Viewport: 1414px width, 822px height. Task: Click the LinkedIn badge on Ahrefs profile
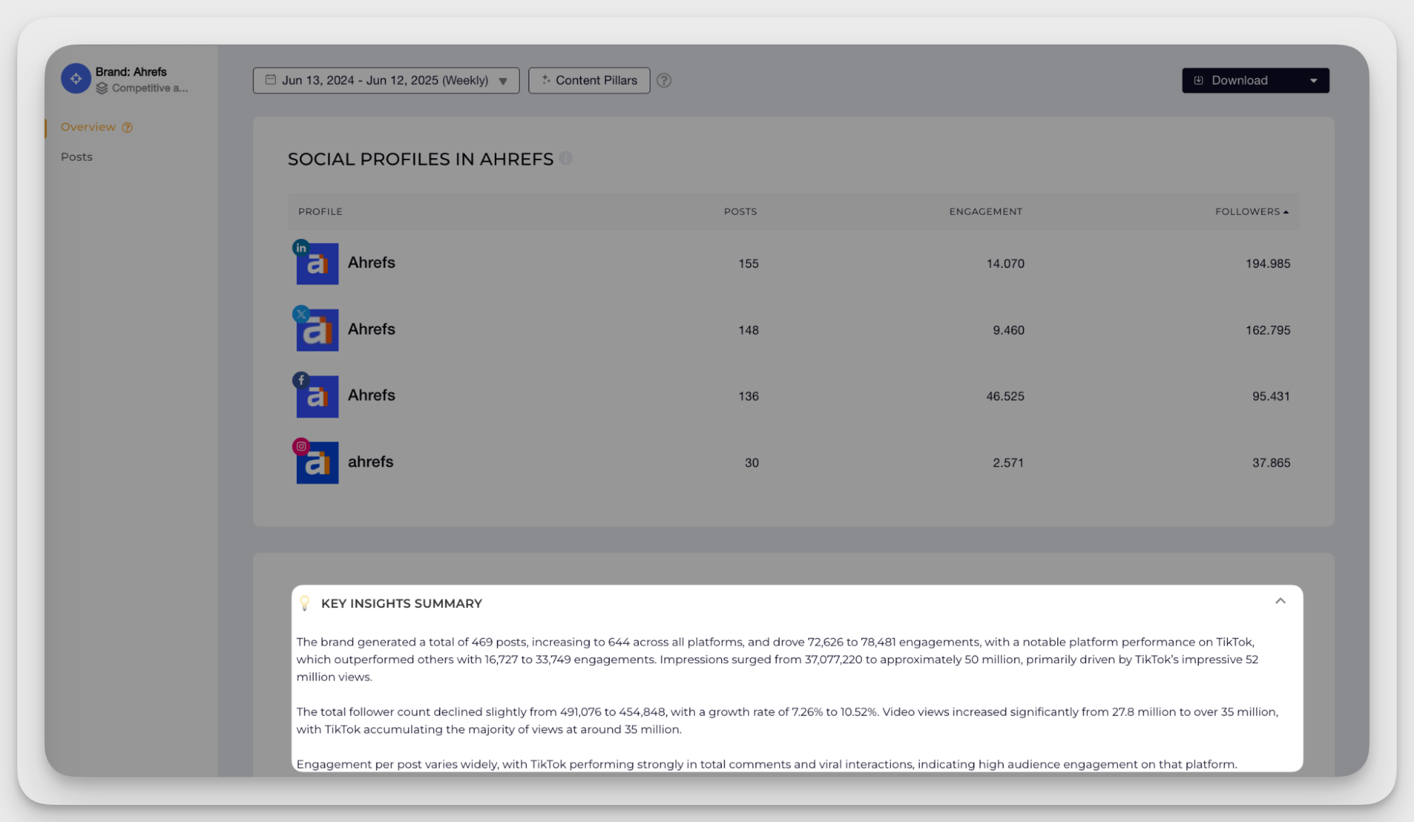click(301, 248)
